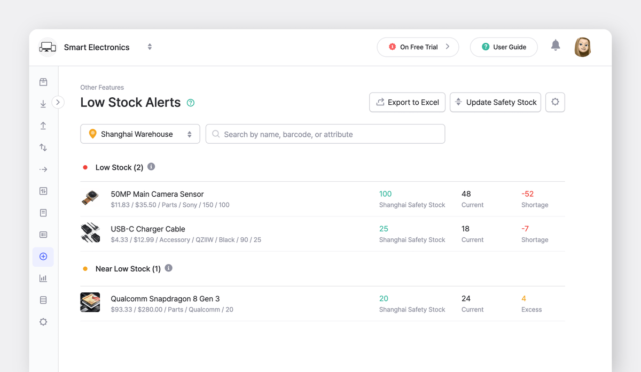
Task: Select the outbound upload icon in sidebar
Action: coord(43,126)
